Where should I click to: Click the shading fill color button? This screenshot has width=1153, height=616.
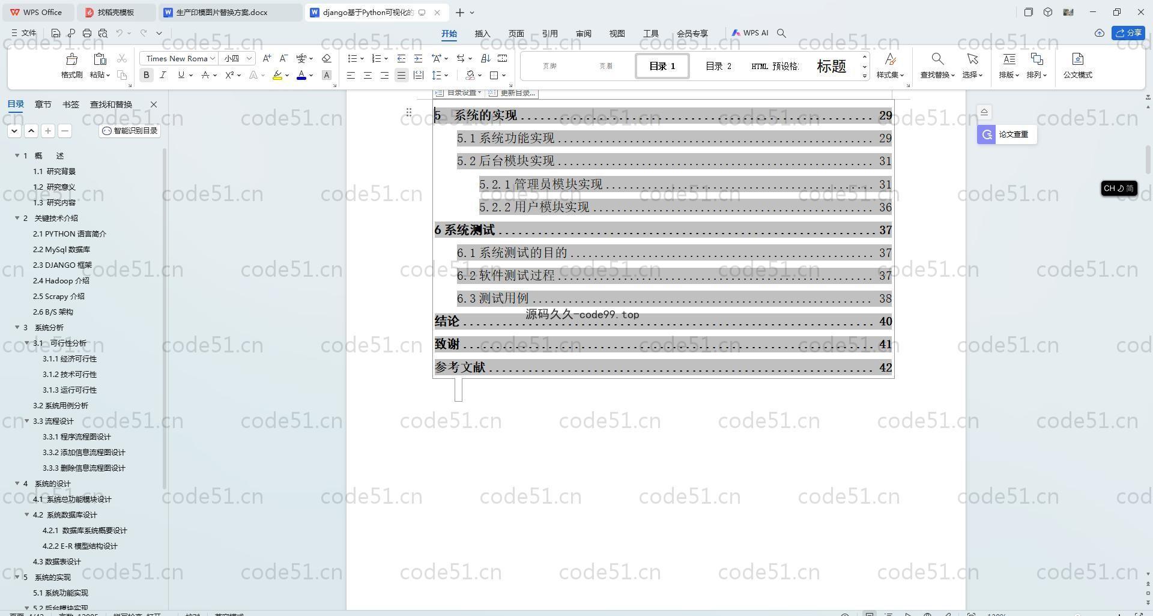pos(470,75)
